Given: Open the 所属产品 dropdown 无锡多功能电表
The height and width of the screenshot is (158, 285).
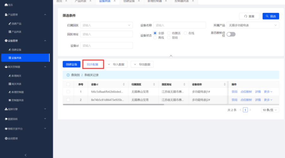Looking at the screenshot, I should point(253,25).
